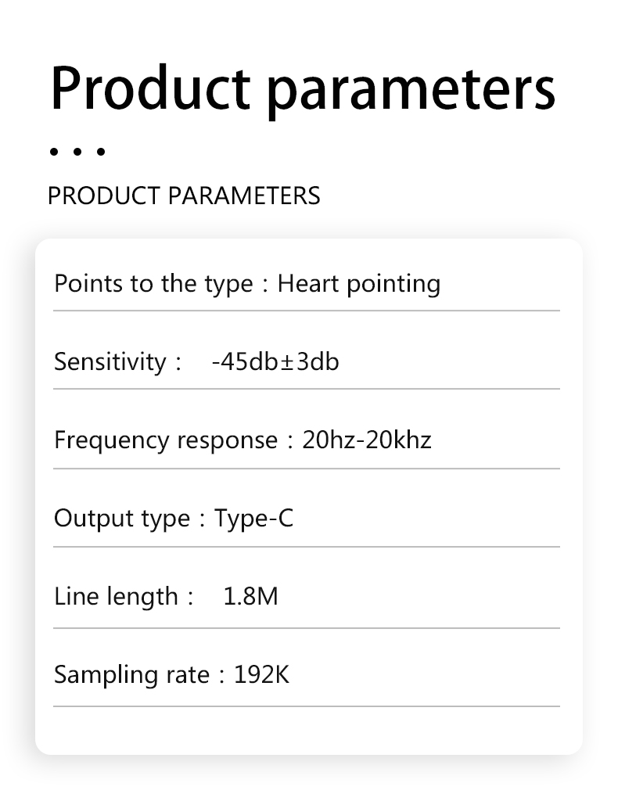
Task: Select the 'Frequency response' label
Action: click(x=166, y=440)
